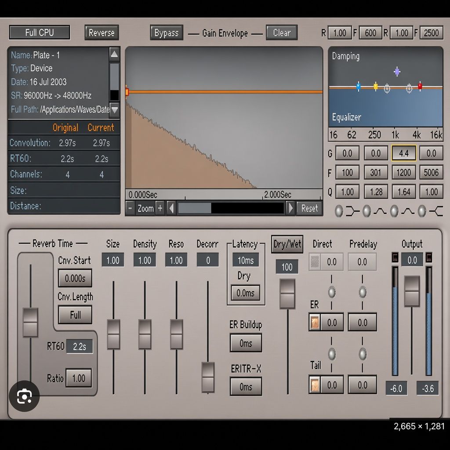Click the Reverse button
Image resolution: width=450 pixels, height=450 pixels.
pyautogui.click(x=102, y=33)
